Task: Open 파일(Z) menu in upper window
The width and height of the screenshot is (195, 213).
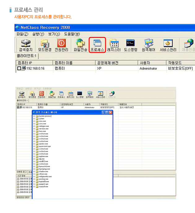Action: [x=22, y=34]
